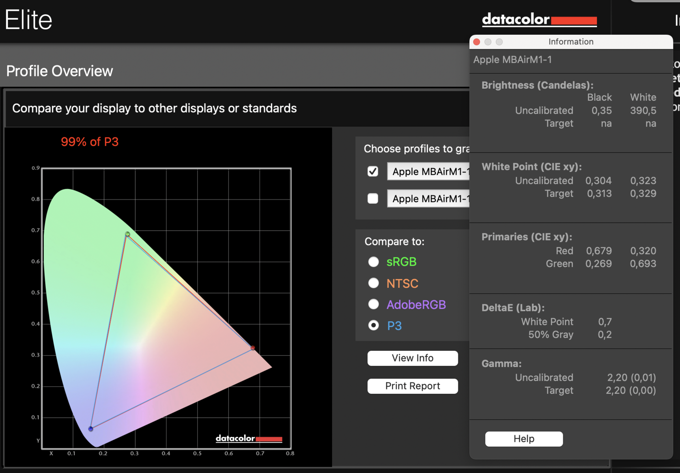Click the uncalibrated black brightness value '0,35'

pyautogui.click(x=602, y=110)
